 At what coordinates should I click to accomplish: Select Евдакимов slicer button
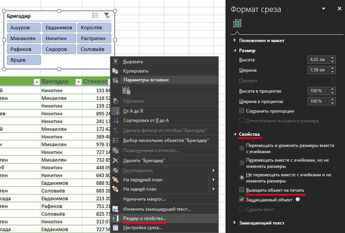coord(59,28)
